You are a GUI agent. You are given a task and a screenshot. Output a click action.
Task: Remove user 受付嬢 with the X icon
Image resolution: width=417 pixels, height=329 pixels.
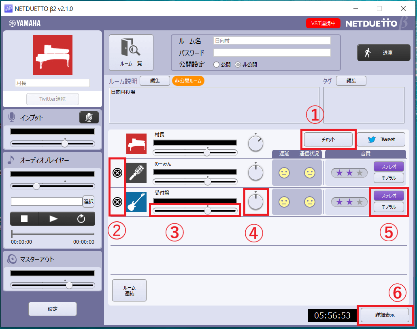tap(117, 202)
